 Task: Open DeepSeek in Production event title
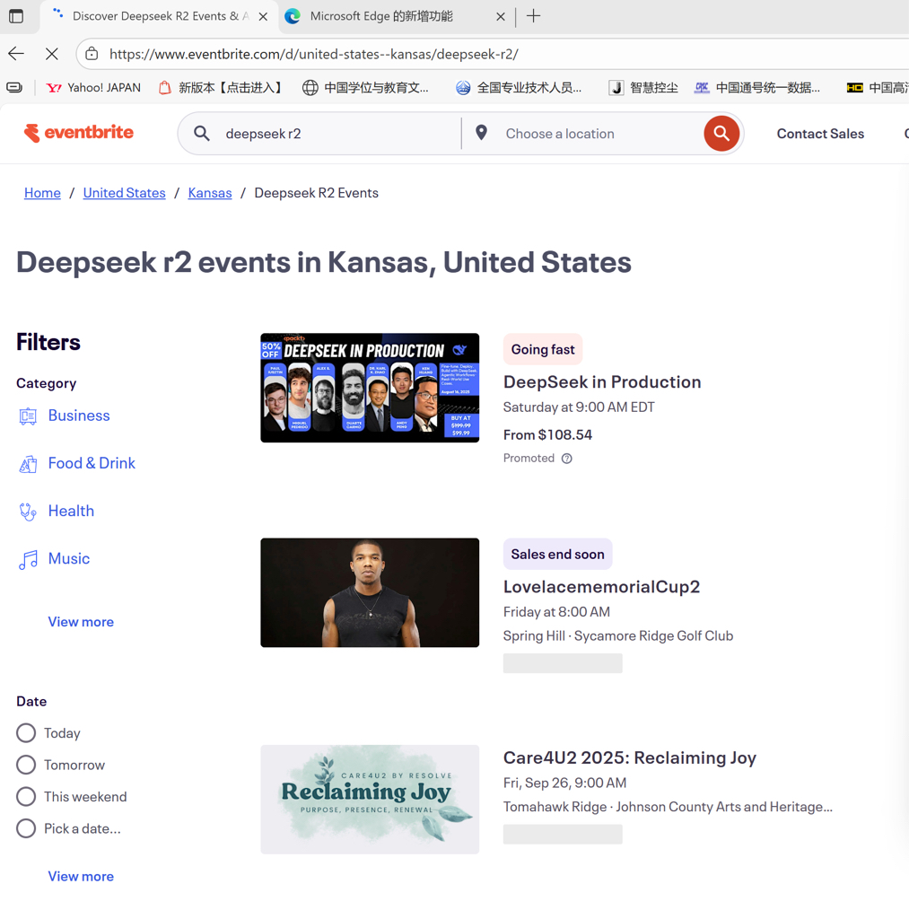click(602, 381)
